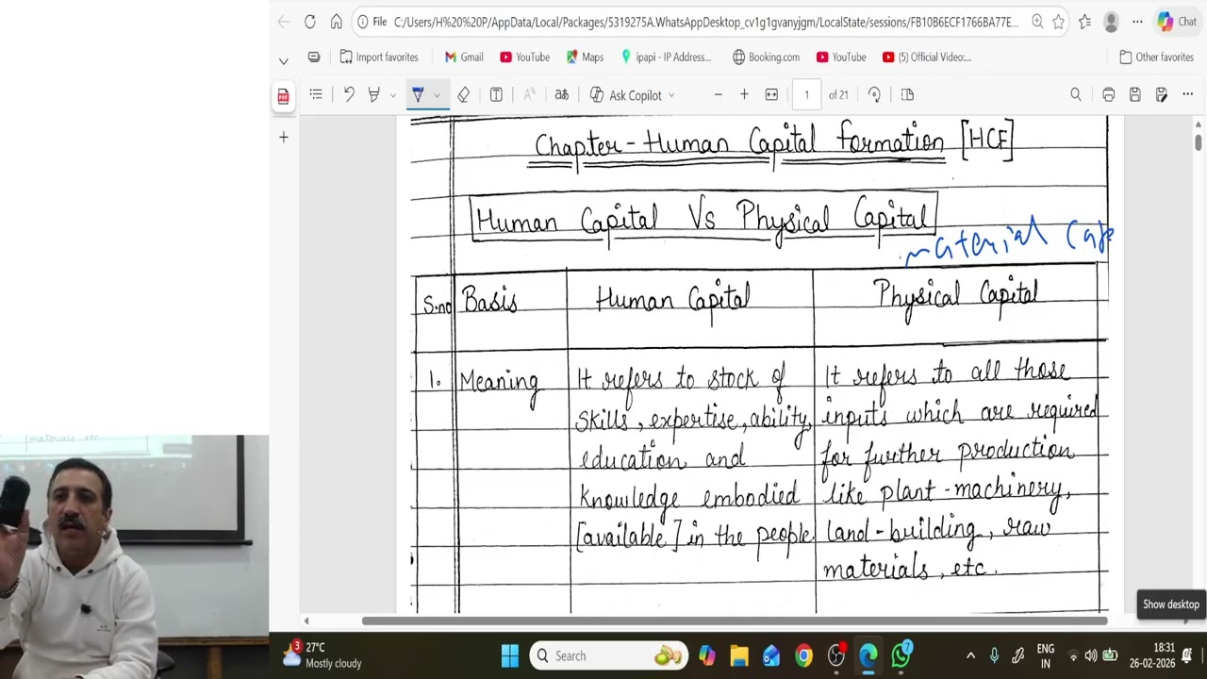Click the red PDF file icon
1207x679 pixels.
(283, 95)
